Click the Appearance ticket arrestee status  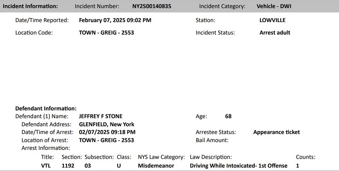click(x=276, y=132)
